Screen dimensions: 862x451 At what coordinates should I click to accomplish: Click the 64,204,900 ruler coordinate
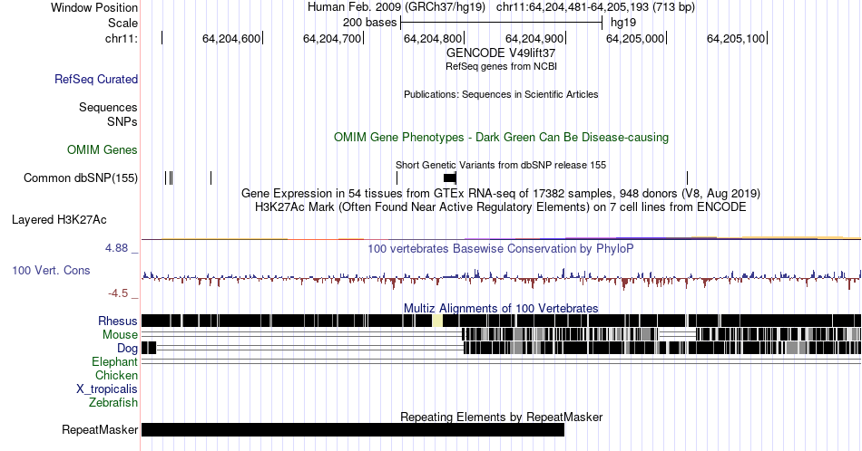(534, 38)
